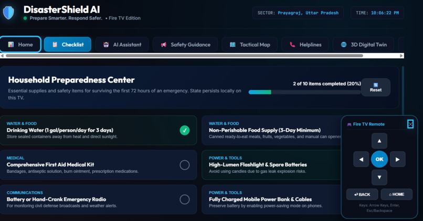423x221 pixels.
Task: Check the Comprehensive First Aid Medical Kit circle
Action: (x=185, y=165)
